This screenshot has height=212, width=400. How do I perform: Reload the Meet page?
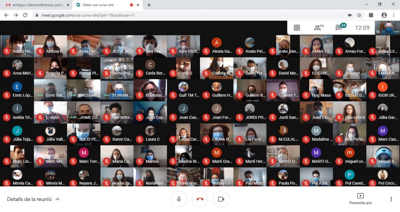(x=25, y=15)
